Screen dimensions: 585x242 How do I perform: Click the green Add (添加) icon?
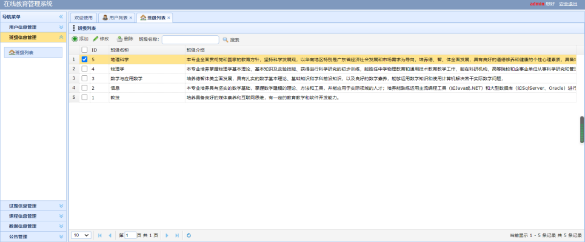tap(75, 39)
